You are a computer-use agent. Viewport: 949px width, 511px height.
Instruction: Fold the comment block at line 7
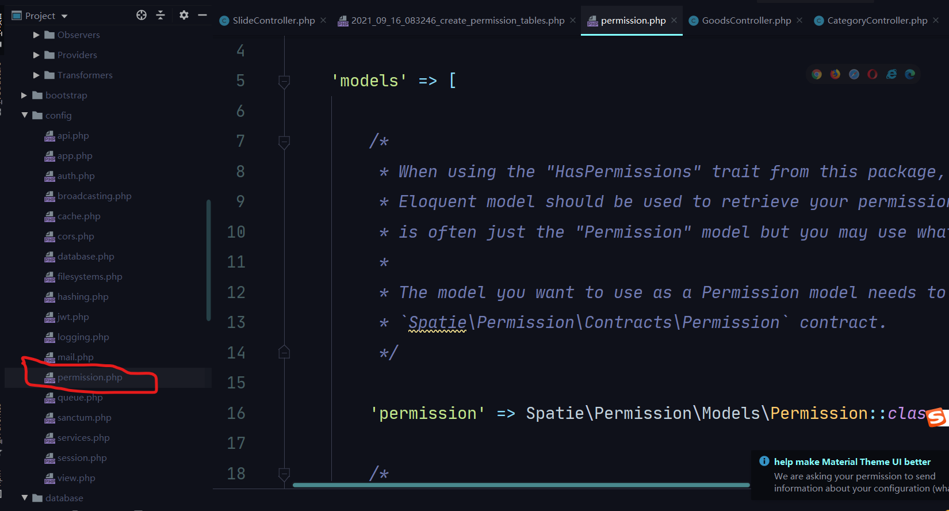pos(284,142)
